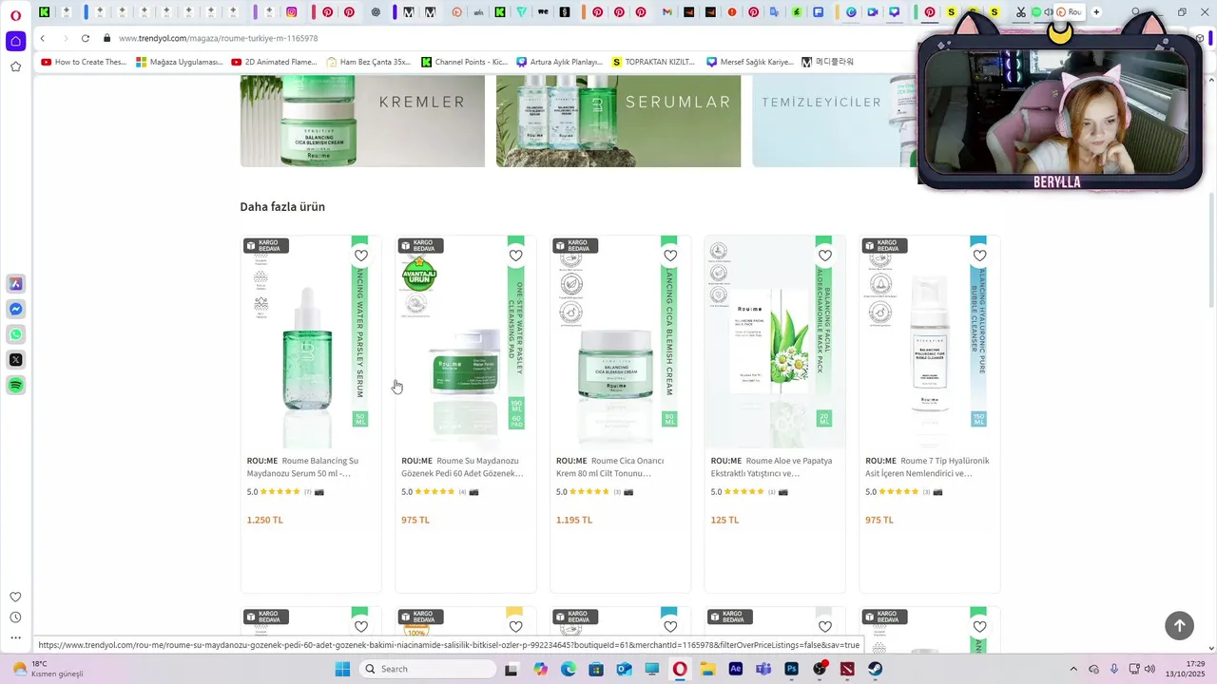Image resolution: width=1217 pixels, height=684 pixels.
Task: Click Roume Su Maydanozu Gözenek Pedi title
Action: (x=463, y=466)
